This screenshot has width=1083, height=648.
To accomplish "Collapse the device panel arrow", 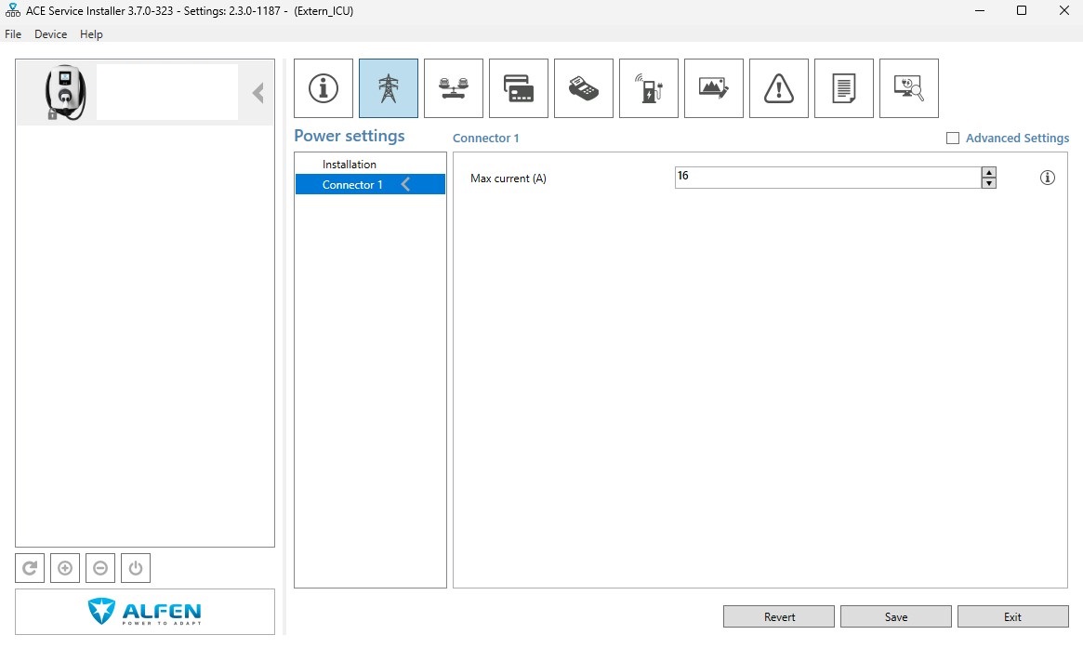I will click(258, 93).
